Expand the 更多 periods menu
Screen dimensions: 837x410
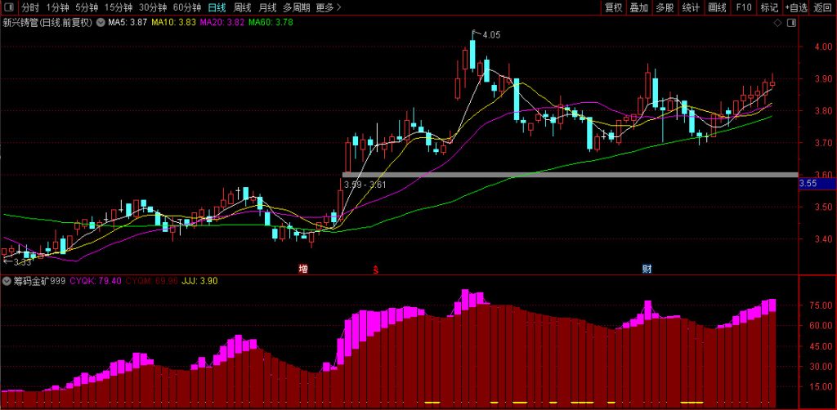pos(329,7)
